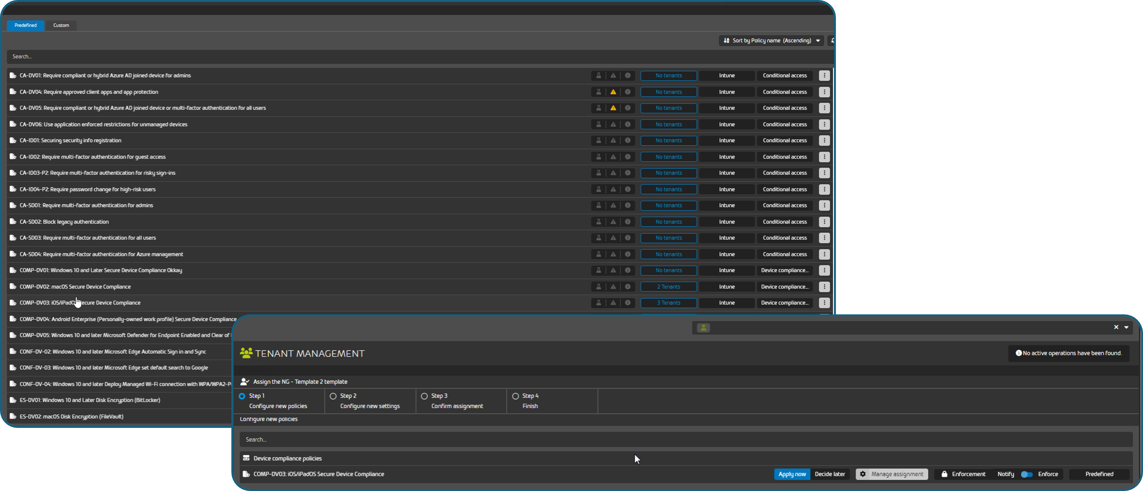
Task: Open the three-dot menu for CA-DV04
Action: [x=824, y=92]
